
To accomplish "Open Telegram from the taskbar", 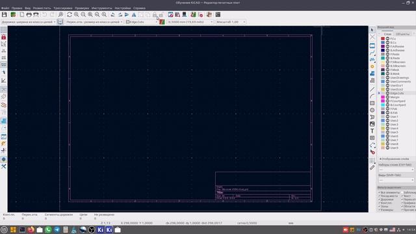I will pyautogui.click(x=57, y=229).
